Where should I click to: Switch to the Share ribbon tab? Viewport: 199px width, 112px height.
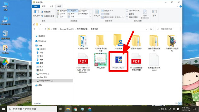51,6
